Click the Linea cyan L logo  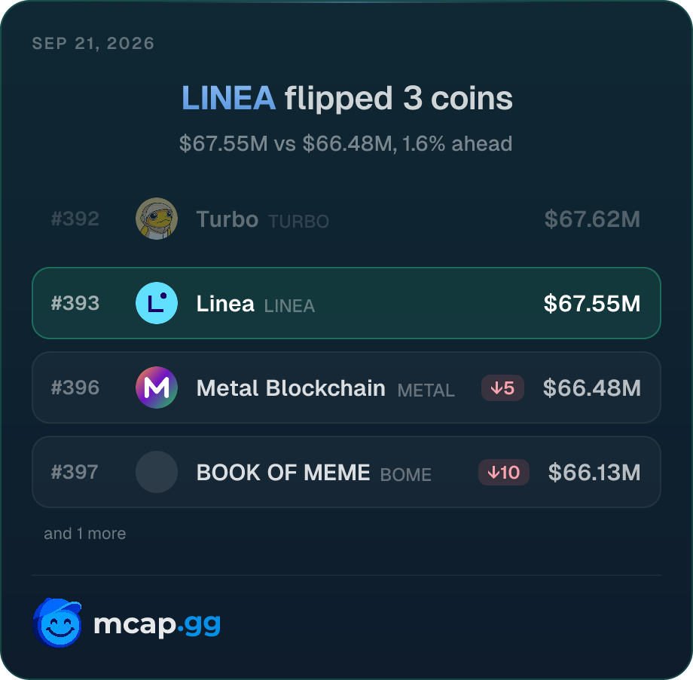[x=157, y=303]
